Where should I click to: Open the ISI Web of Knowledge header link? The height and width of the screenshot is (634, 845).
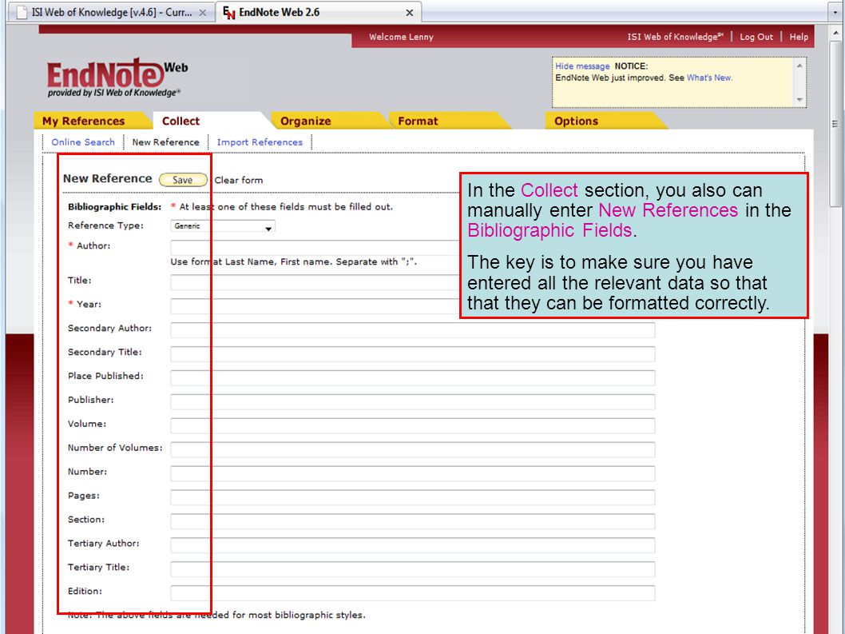tap(675, 37)
